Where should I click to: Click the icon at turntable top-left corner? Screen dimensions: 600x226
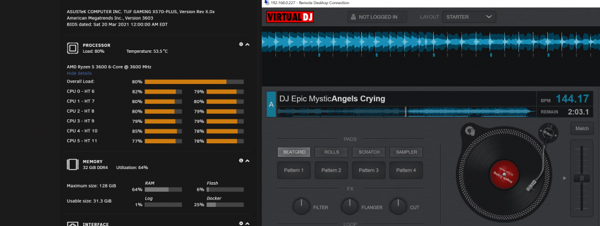pos(470,131)
